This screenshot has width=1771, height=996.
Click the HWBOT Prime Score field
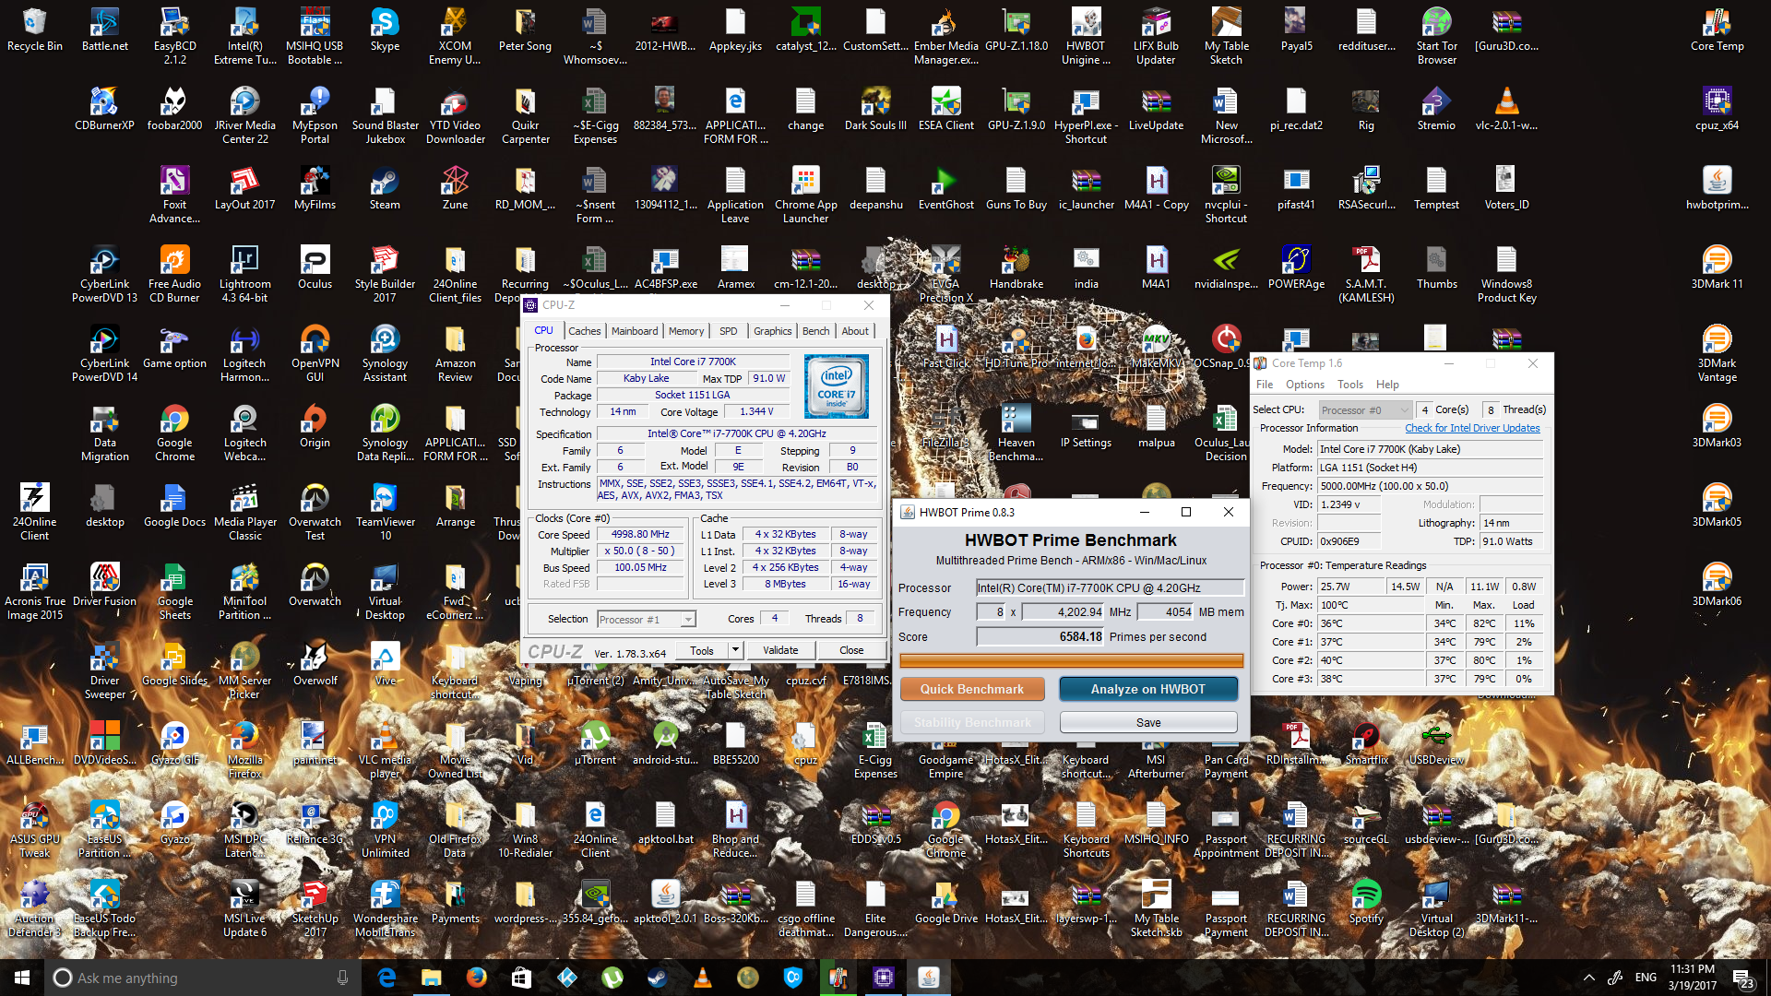[1041, 637]
